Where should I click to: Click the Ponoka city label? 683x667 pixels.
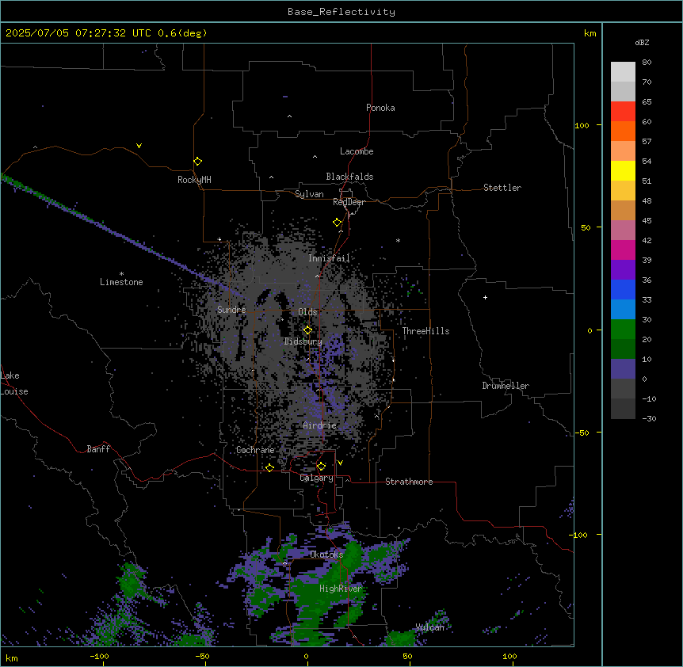tap(380, 108)
